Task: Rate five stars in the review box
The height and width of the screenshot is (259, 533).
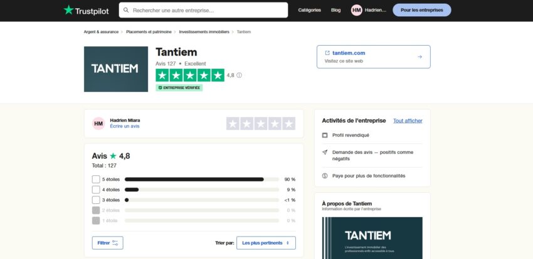Action: [x=288, y=124]
